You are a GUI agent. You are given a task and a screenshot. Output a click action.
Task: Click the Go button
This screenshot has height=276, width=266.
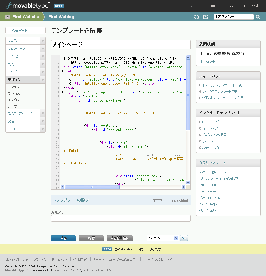click(184, 238)
